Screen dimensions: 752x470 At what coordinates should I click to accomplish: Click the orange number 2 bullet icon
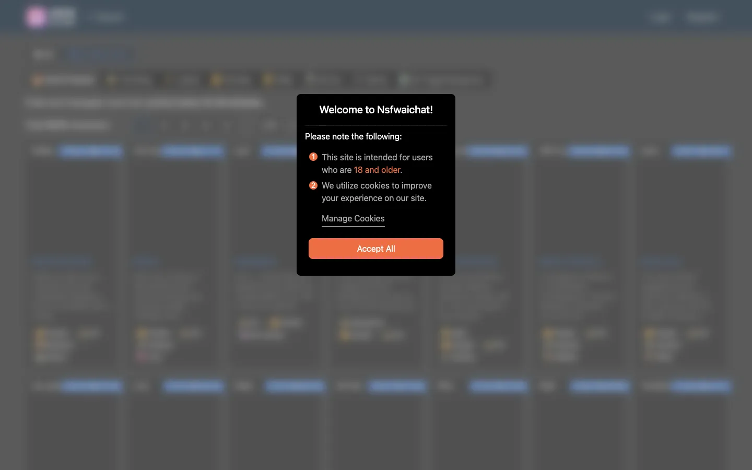click(x=313, y=185)
